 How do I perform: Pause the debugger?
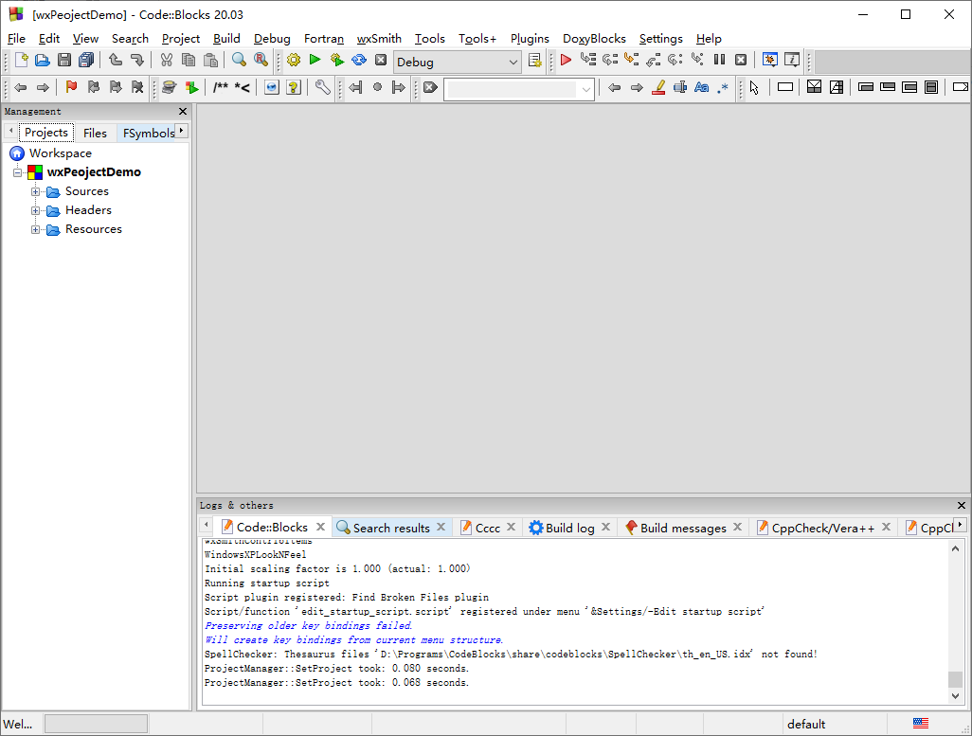coord(719,60)
